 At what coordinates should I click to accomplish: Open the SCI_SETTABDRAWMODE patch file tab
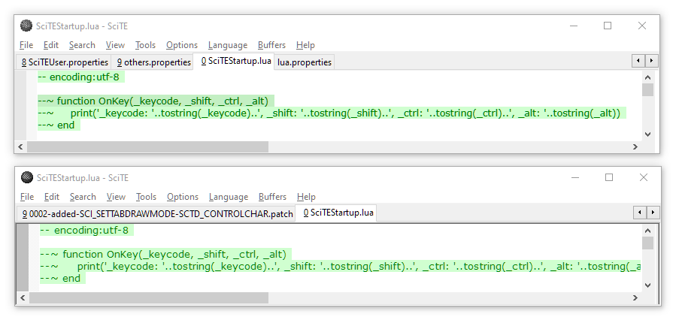(156, 214)
